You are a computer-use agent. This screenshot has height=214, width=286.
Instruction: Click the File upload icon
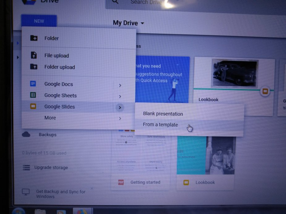[x=34, y=56]
